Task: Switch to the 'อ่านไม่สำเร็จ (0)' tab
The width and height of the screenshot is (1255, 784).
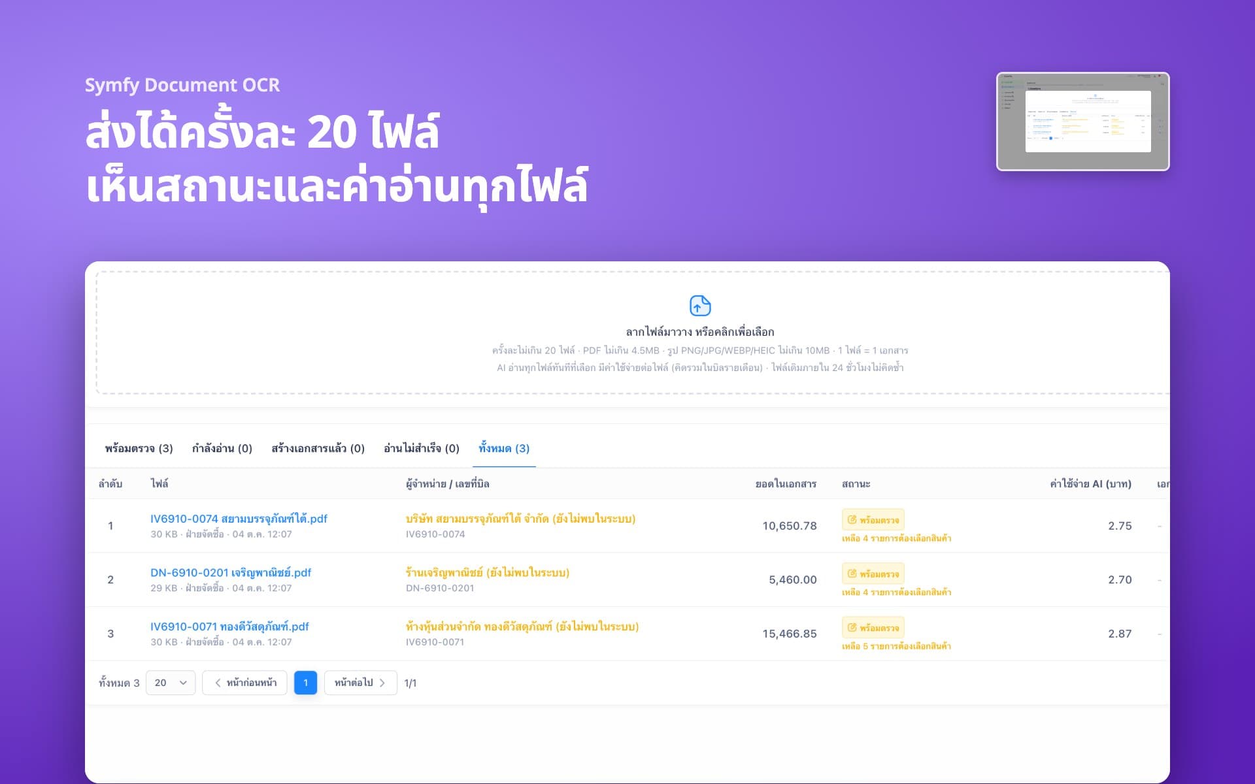Action: [422, 448]
